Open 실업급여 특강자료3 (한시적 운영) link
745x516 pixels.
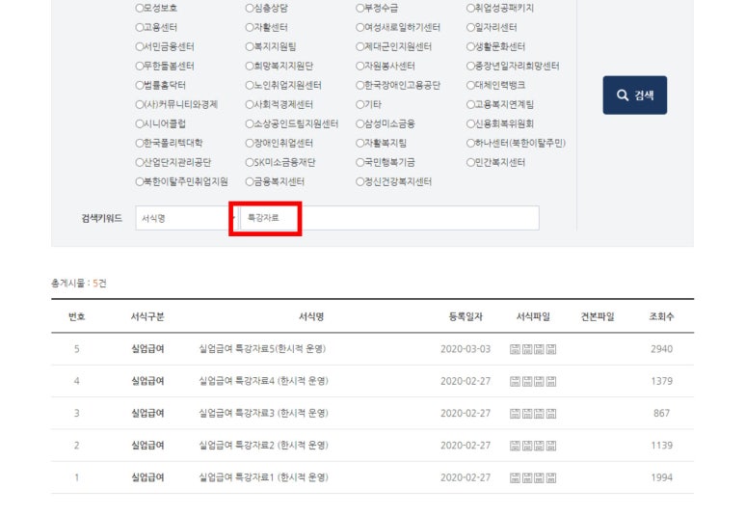263,413
